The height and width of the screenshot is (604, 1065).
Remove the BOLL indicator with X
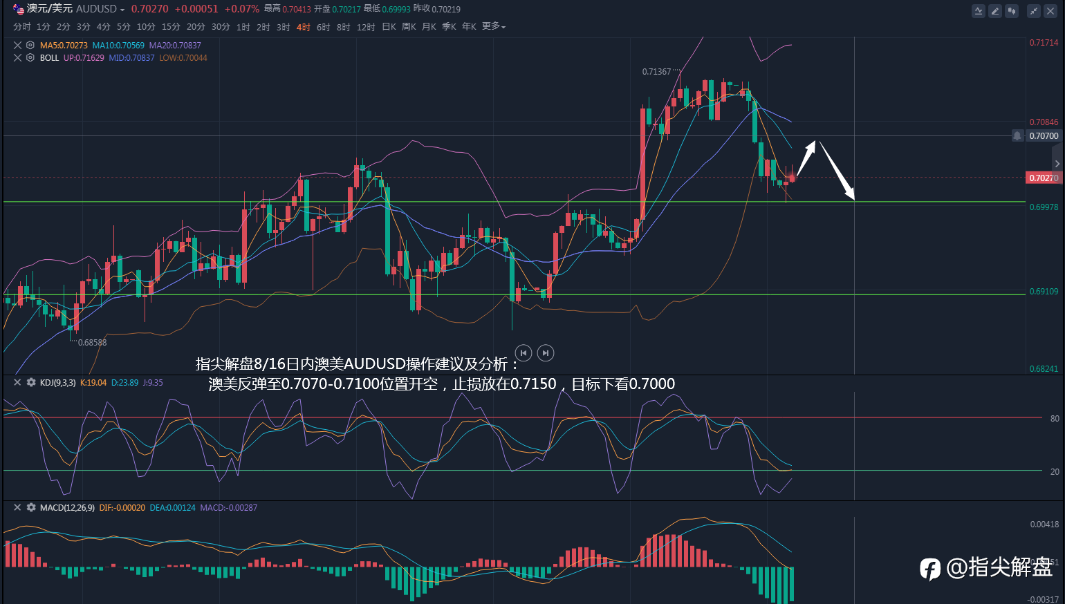click(18, 57)
